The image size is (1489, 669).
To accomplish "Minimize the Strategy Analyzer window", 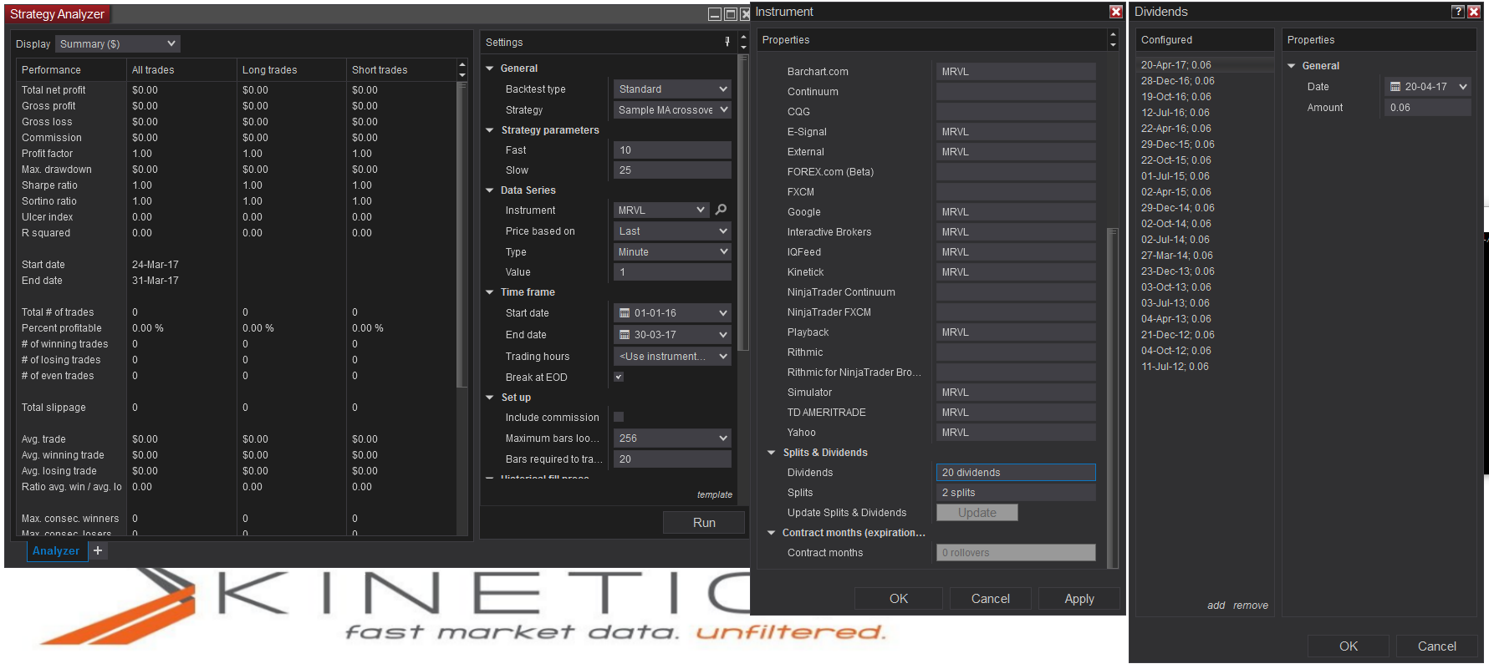I will pos(715,14).
